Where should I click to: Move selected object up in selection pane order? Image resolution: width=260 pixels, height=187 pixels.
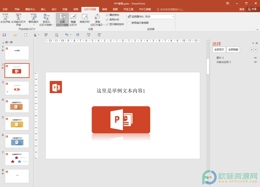(252, 50)
